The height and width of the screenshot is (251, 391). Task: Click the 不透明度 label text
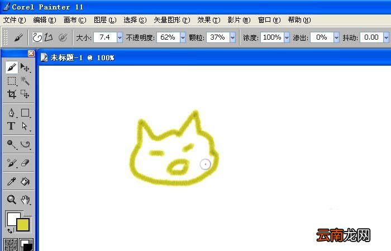click(x=140, y=38)
